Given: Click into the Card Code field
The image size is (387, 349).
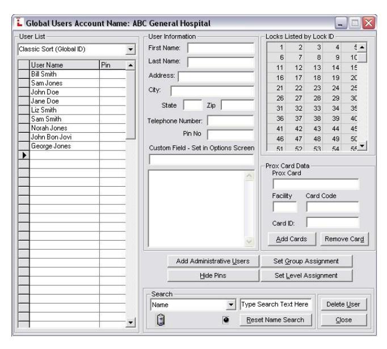Looking at the screenshot, I should coord(333,207).
